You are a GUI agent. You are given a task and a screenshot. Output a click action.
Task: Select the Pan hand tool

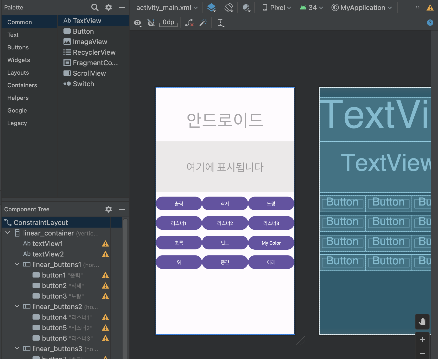(422, 321)
